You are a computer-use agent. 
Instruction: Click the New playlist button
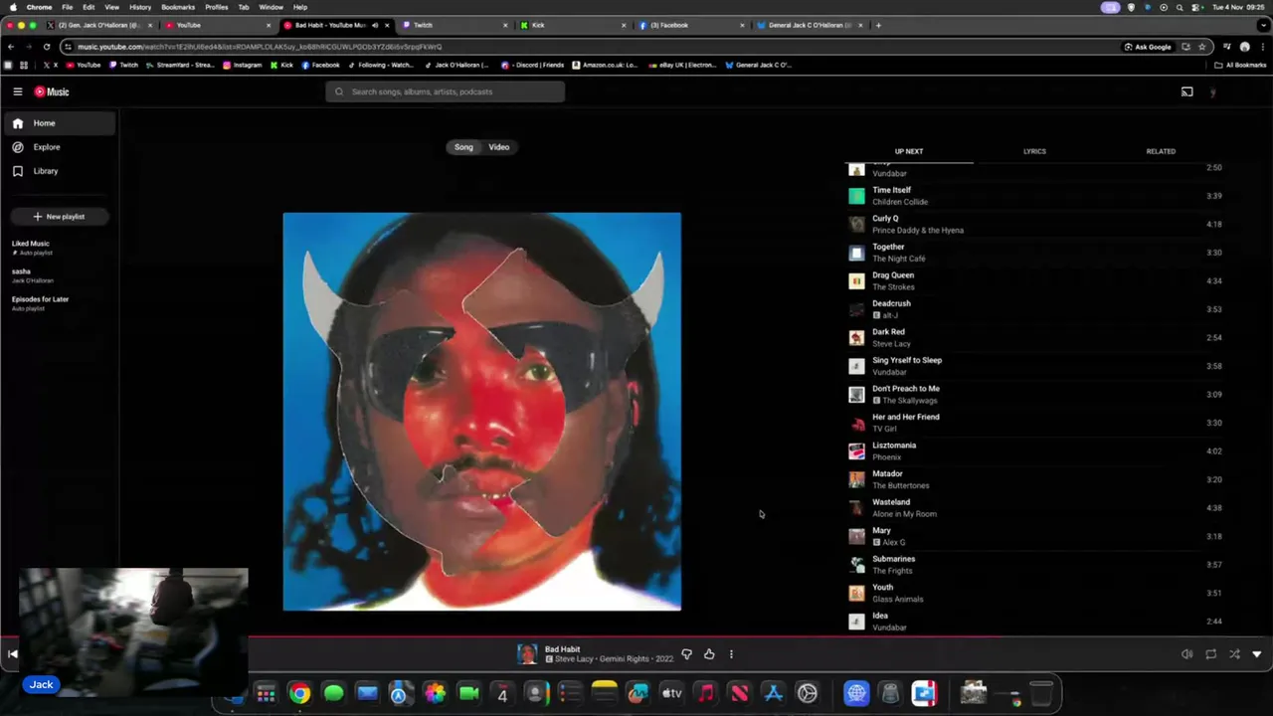tap(59, 216)
